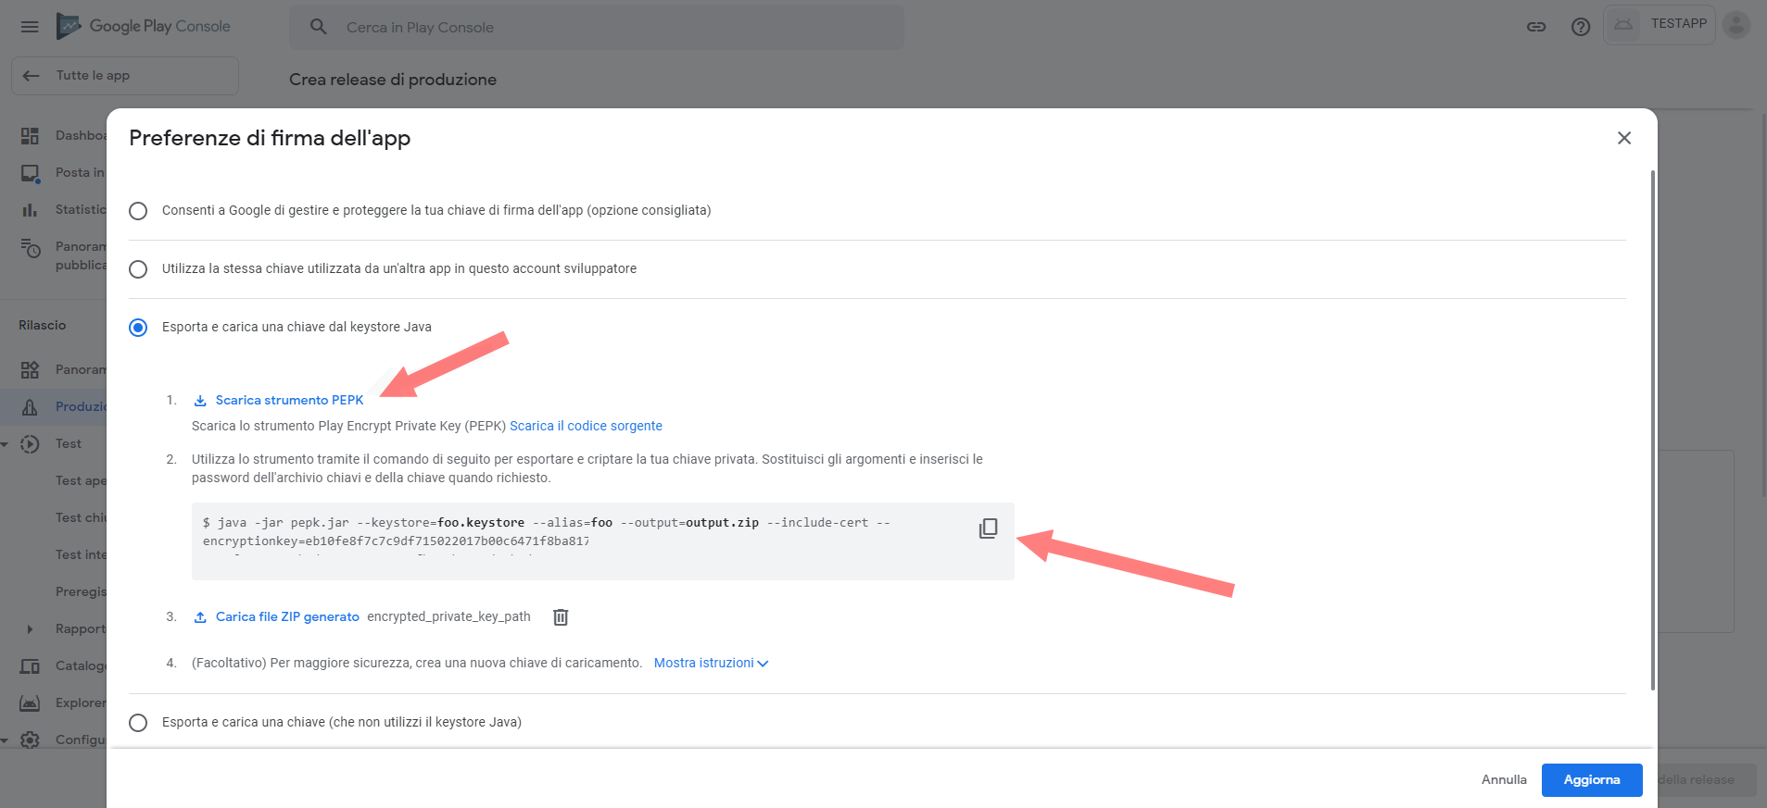1767x808 pixels.
Task: Open the user account avatar
Action: (1735, 25)
